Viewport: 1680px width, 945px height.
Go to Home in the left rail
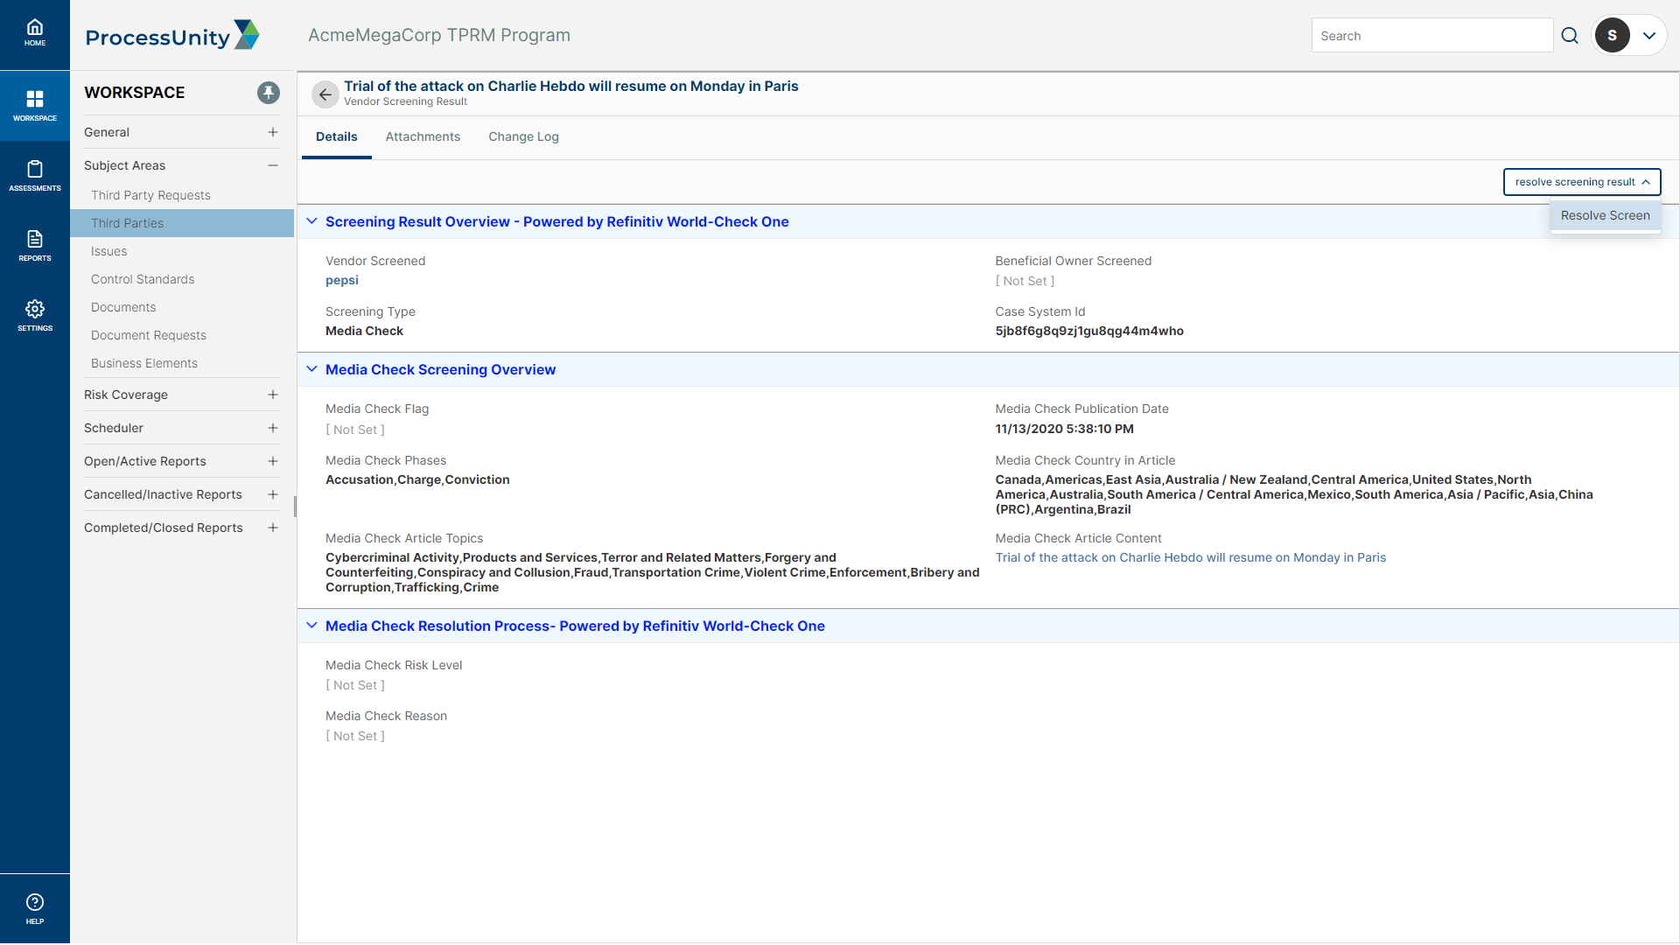(35, 33)
